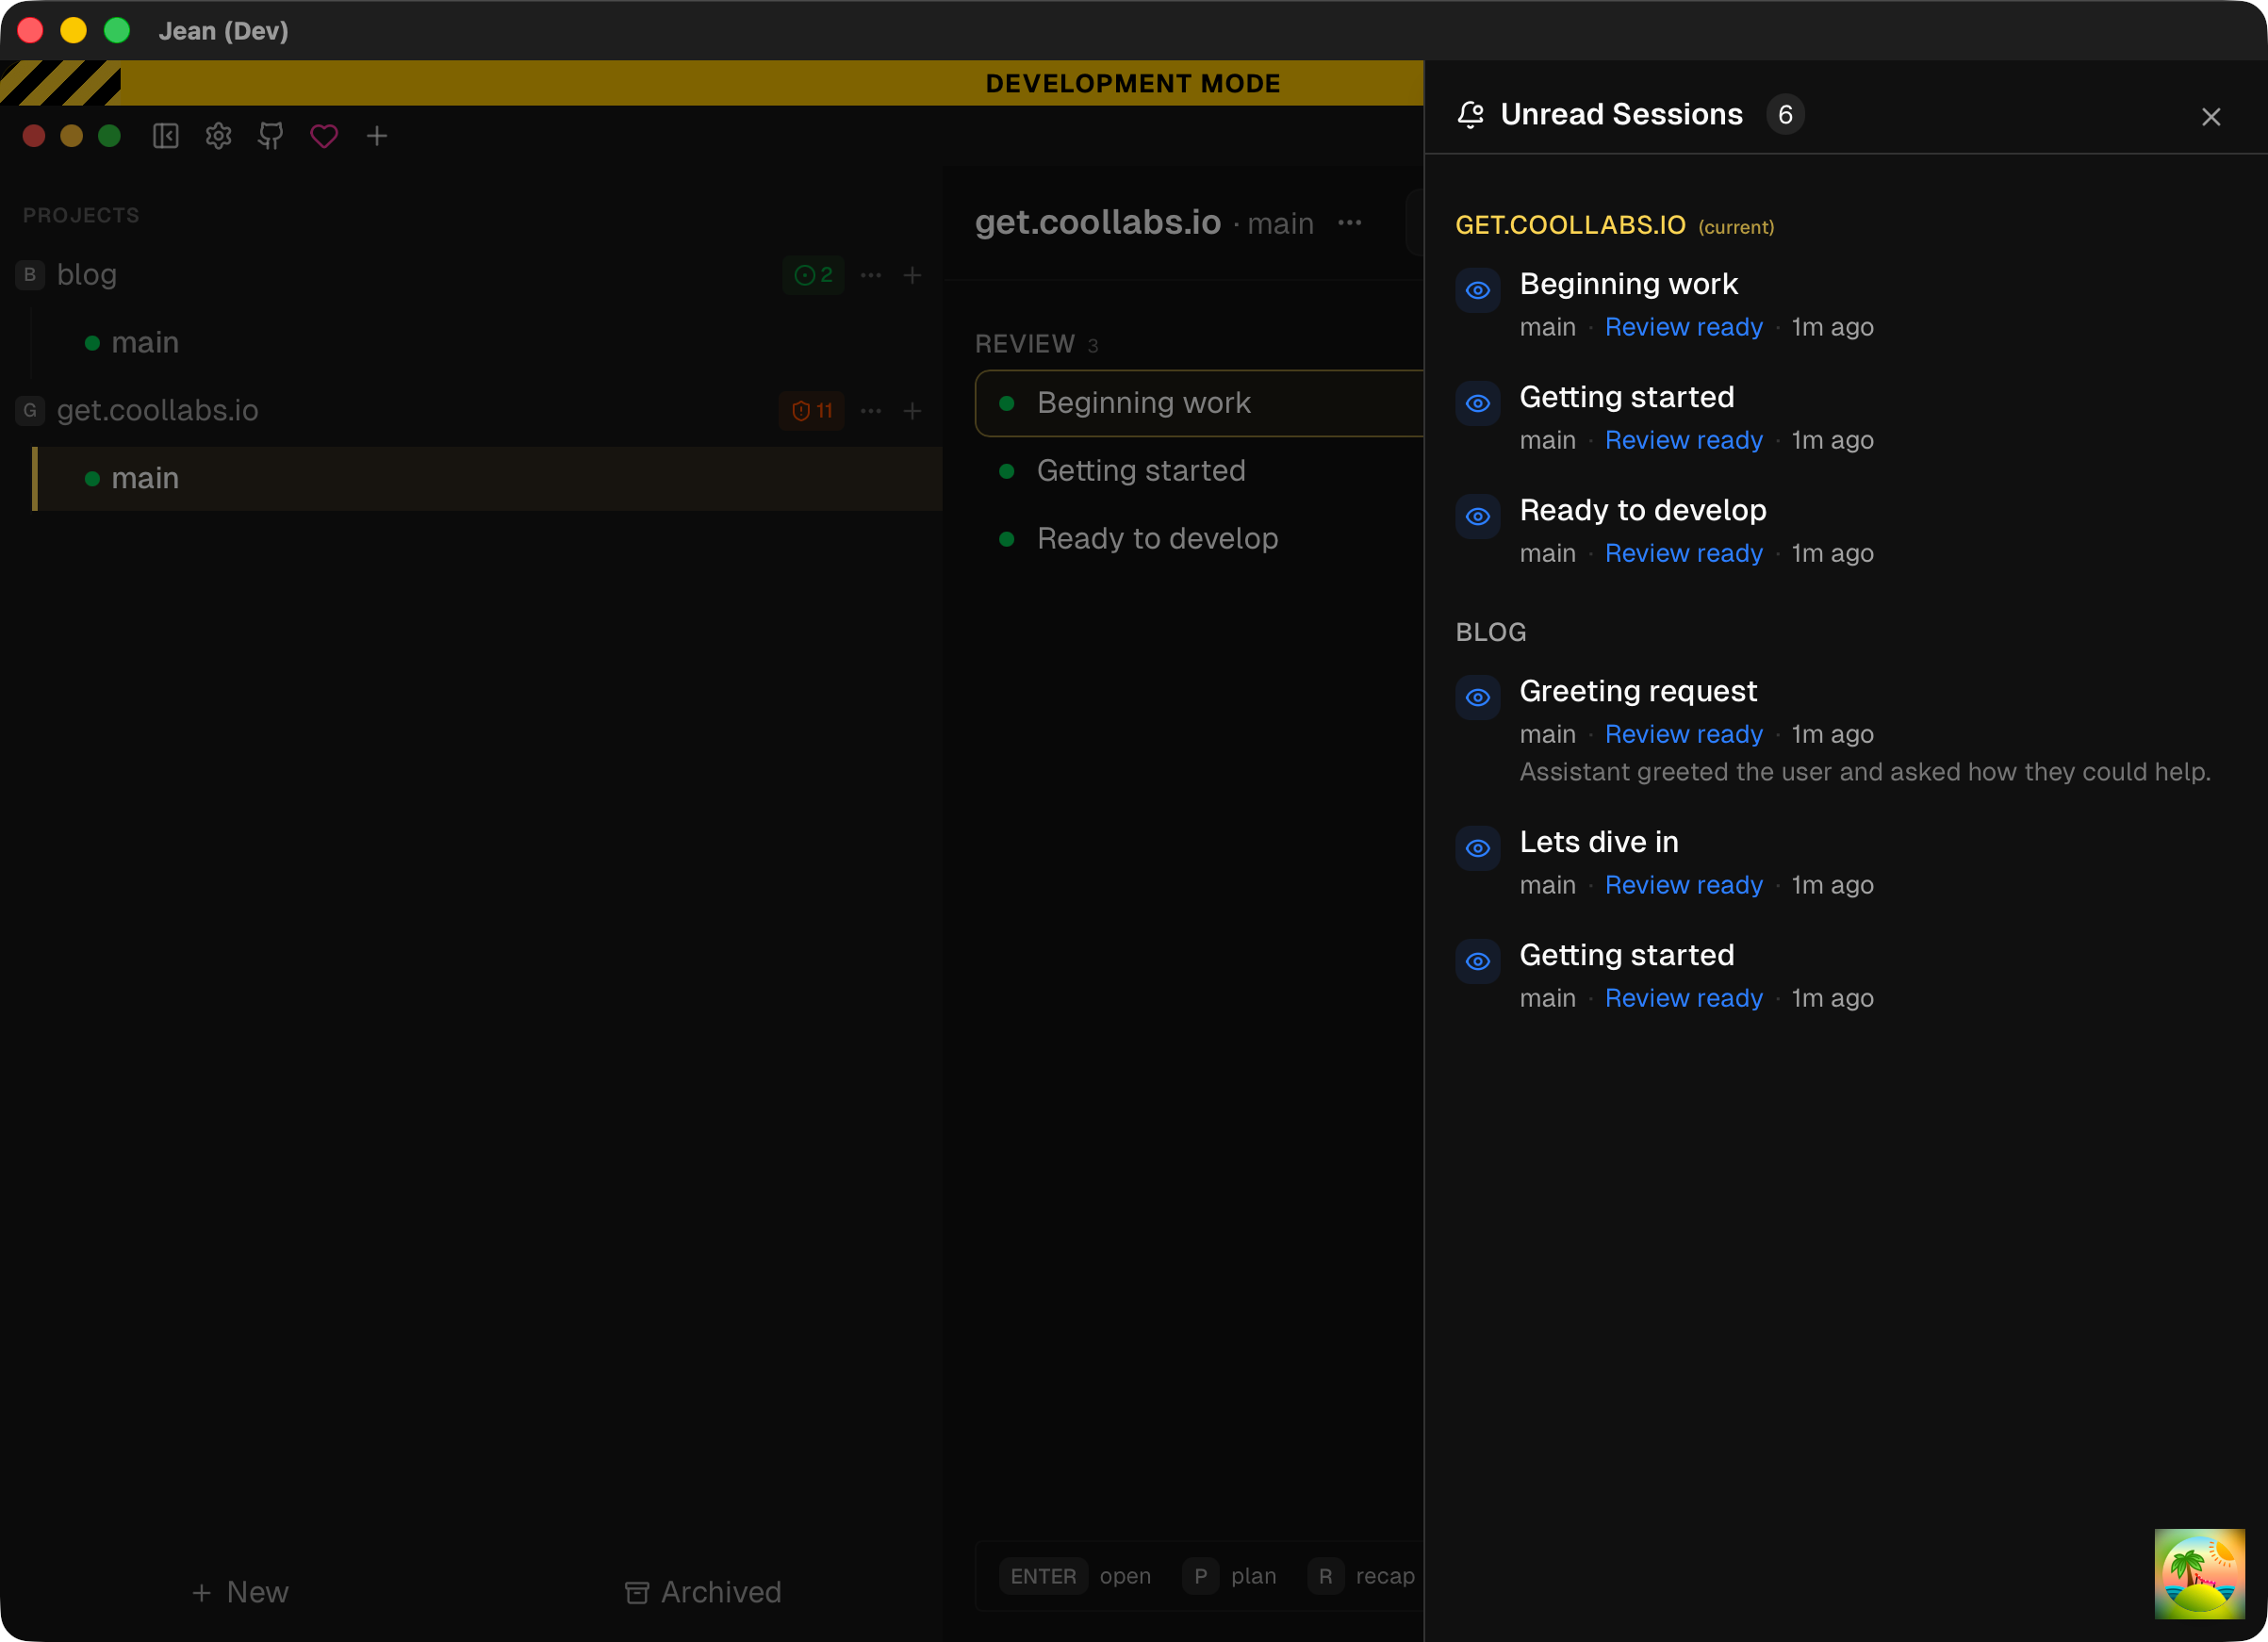Open more options menu for blog project

click(870, 275)
